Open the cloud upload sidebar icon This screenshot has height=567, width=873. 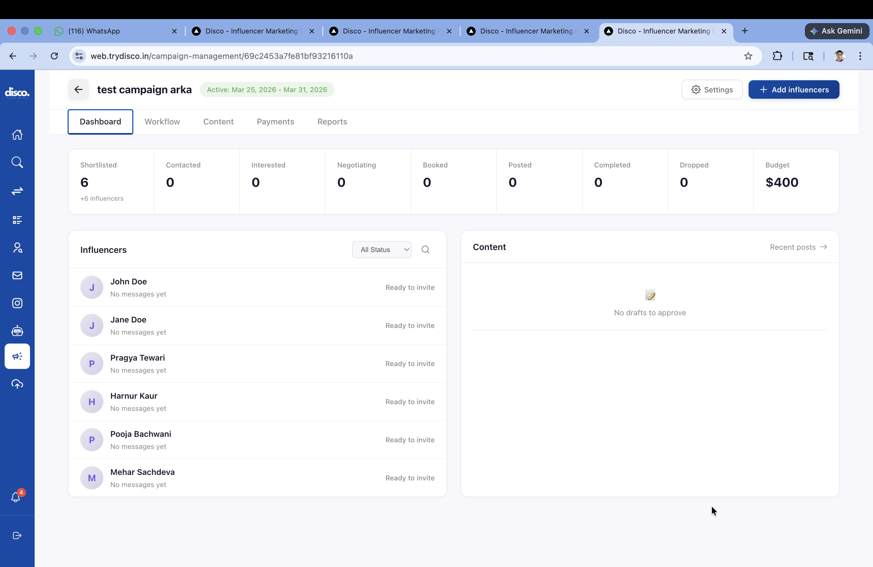[x=17, y=384]
